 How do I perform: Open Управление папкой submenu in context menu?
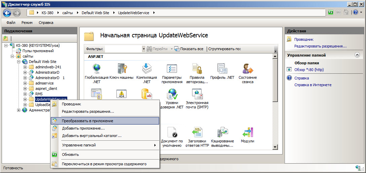(x=105, y=145)
